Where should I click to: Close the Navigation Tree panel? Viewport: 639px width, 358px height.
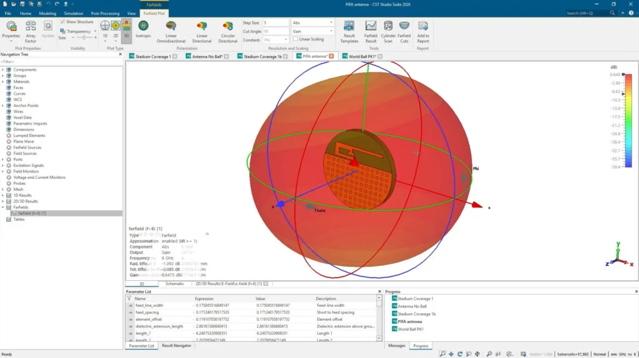[x=120, y=54]
